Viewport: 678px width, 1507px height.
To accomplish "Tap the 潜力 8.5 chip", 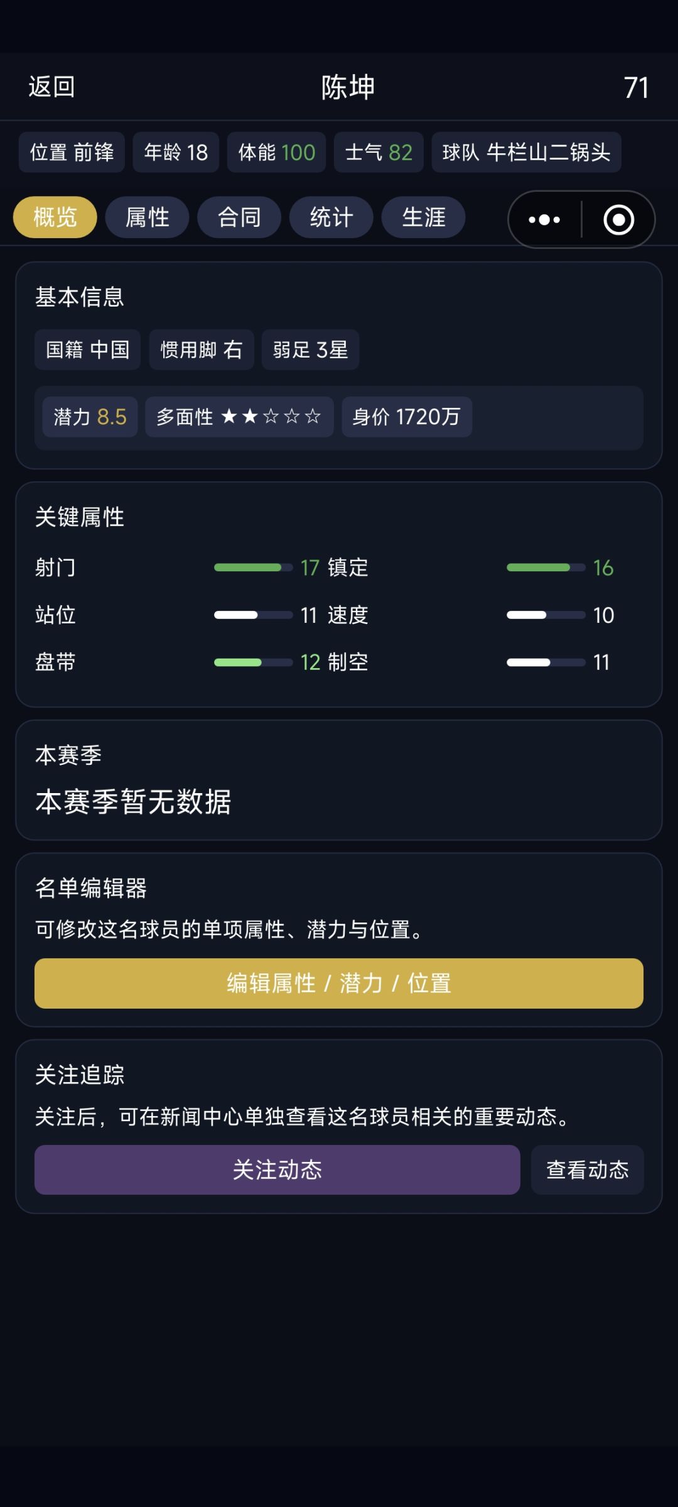I will 90,417.
